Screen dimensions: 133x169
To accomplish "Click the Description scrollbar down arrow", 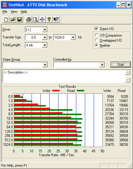I will pyautogui.click(x=128, y=80).
